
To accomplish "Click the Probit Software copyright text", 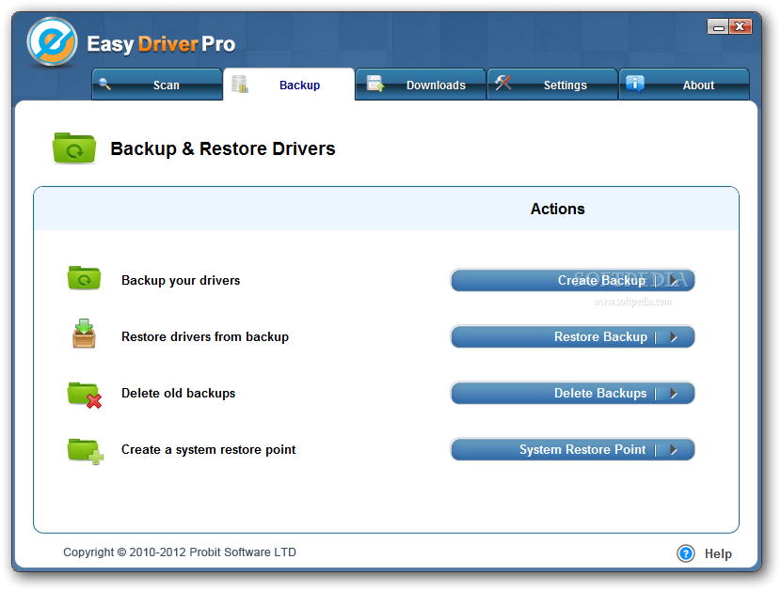I will point(180,552).
